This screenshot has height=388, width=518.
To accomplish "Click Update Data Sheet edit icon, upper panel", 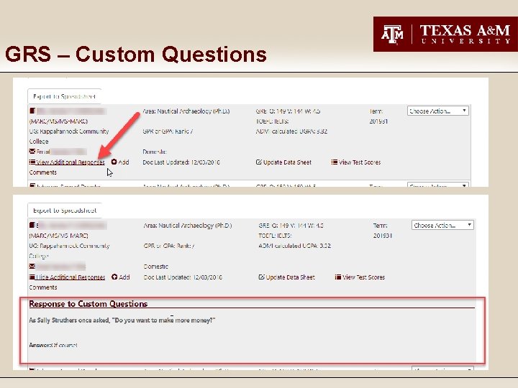I will point(259,162).
